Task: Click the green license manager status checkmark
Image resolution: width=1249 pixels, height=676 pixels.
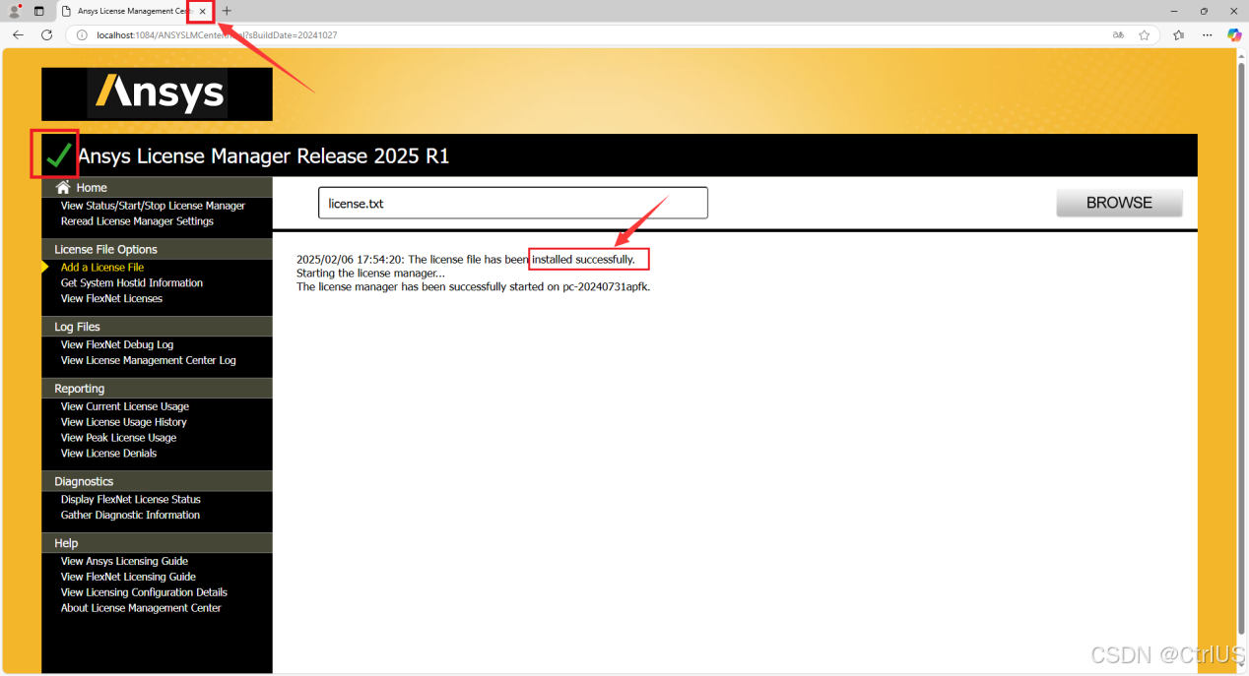Action: 58,155
